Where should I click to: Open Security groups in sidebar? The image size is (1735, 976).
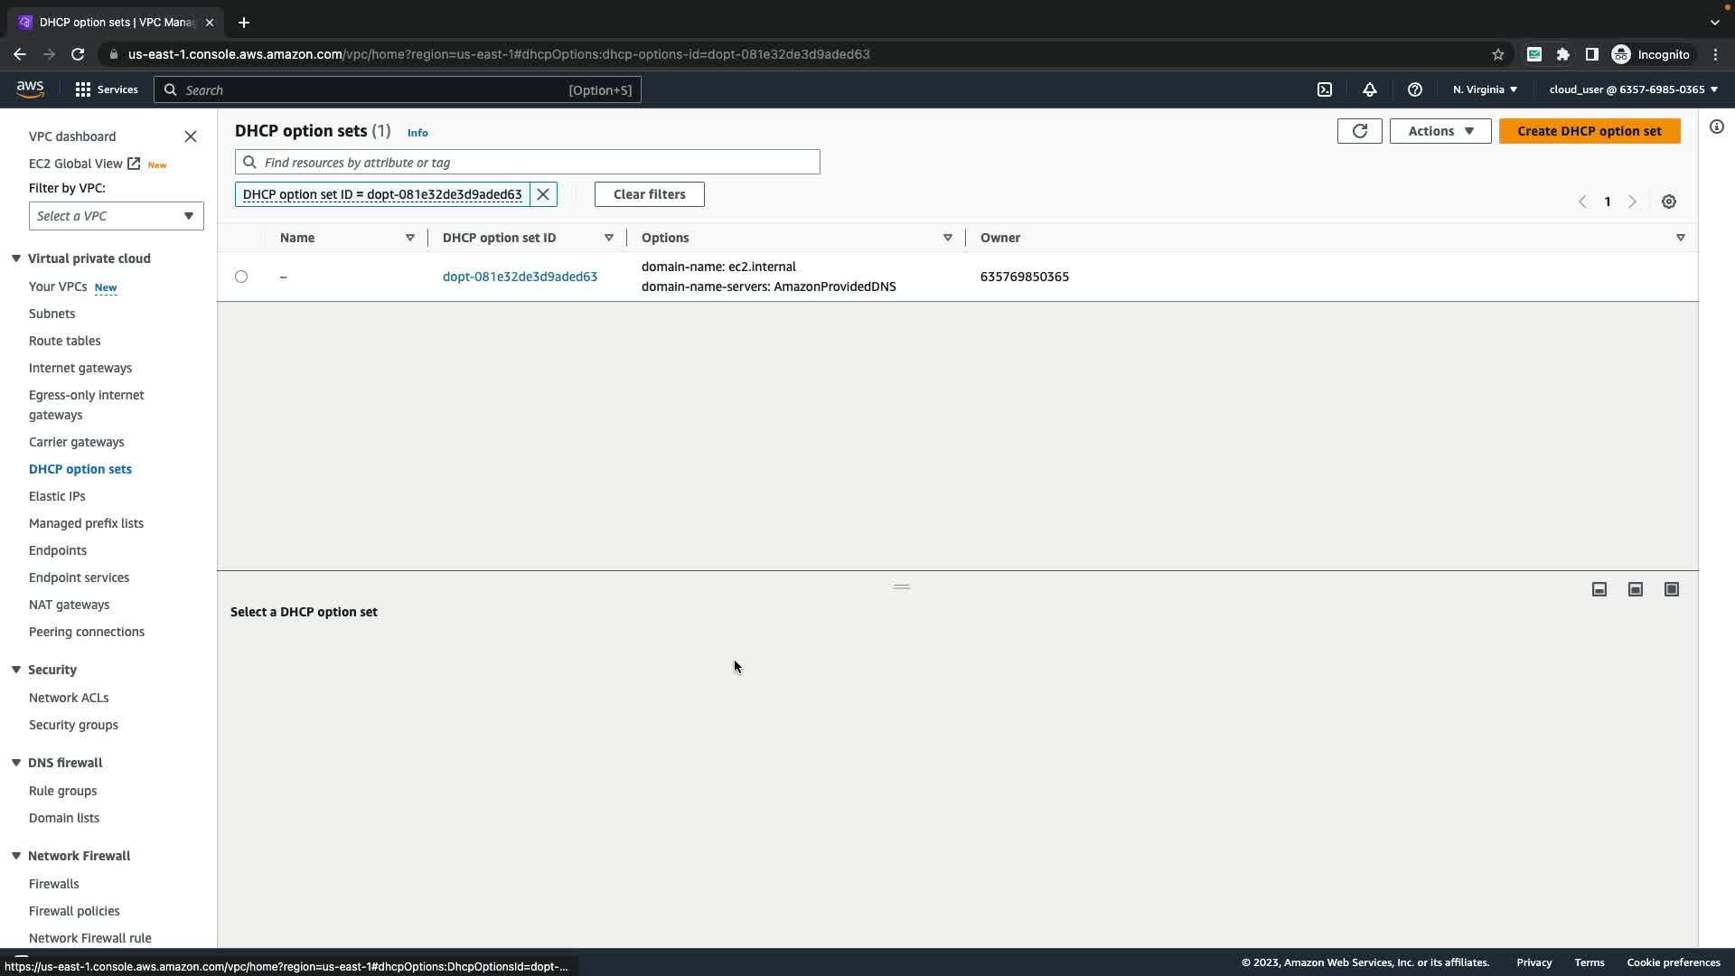(x=73, y=725)
